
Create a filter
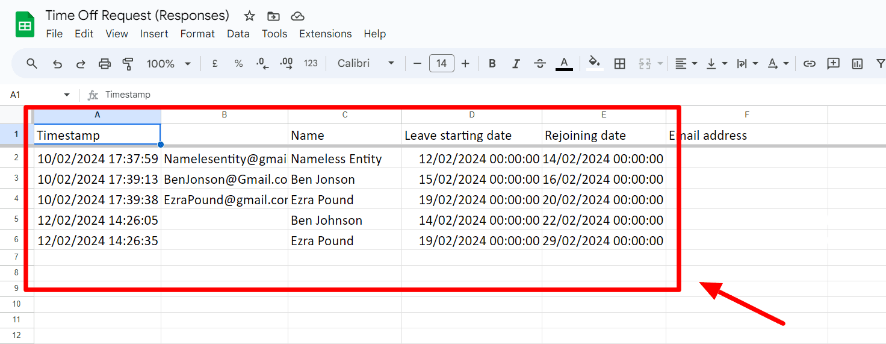pyautogui.click(x=881, y=63)
